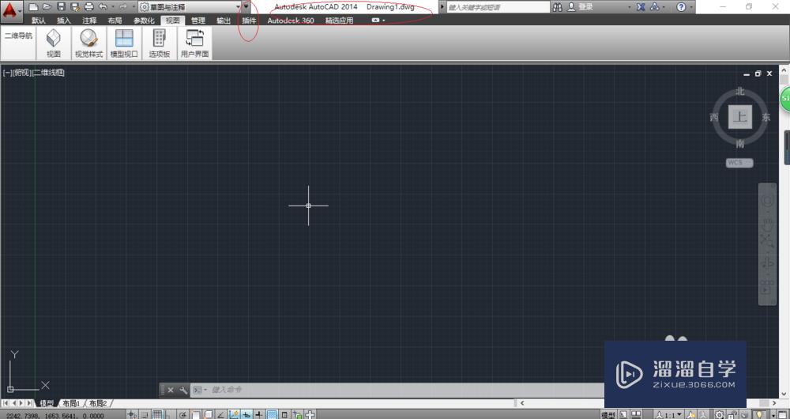Toggle Infer Constraints in status bar

[x=131, y=414]
